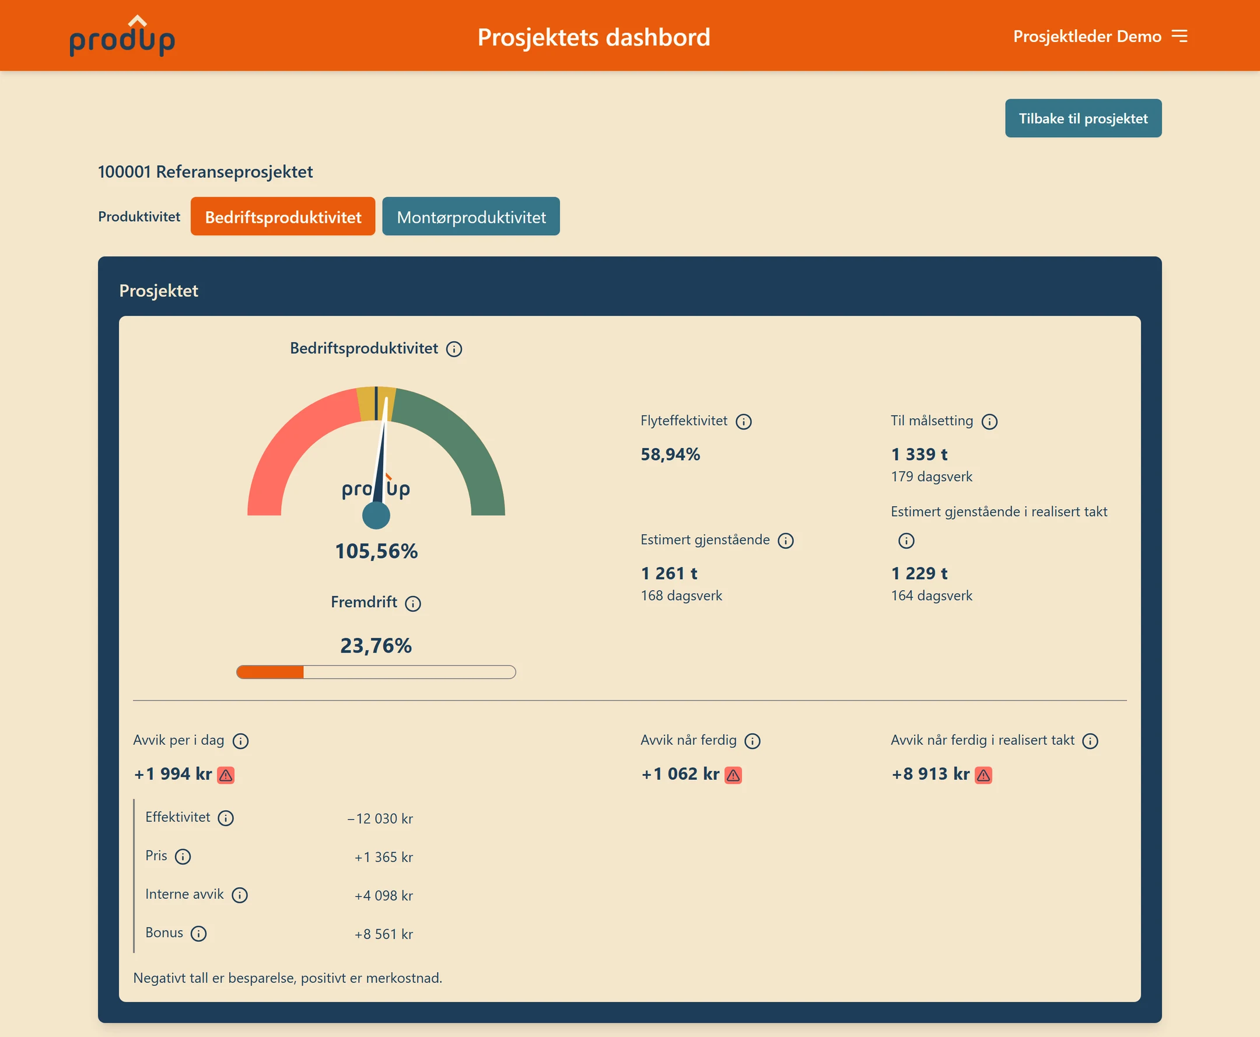Click the Negativt tall er besparelse note
Screen dimensions: 1260x1037
coord(288,978)
